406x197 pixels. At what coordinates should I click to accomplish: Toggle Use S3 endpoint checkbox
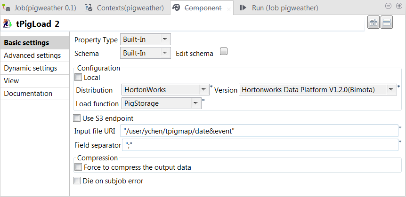tap(77, 118)
